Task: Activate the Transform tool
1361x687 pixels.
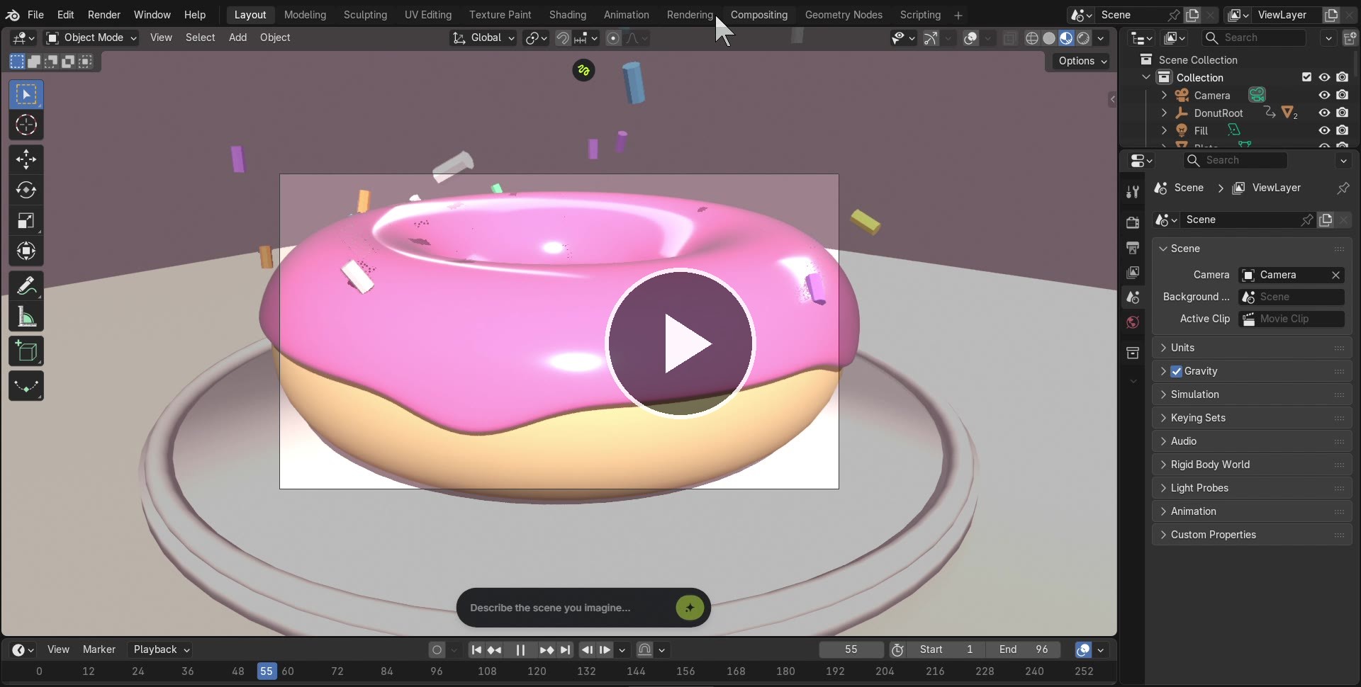Action: click(26, 251)
